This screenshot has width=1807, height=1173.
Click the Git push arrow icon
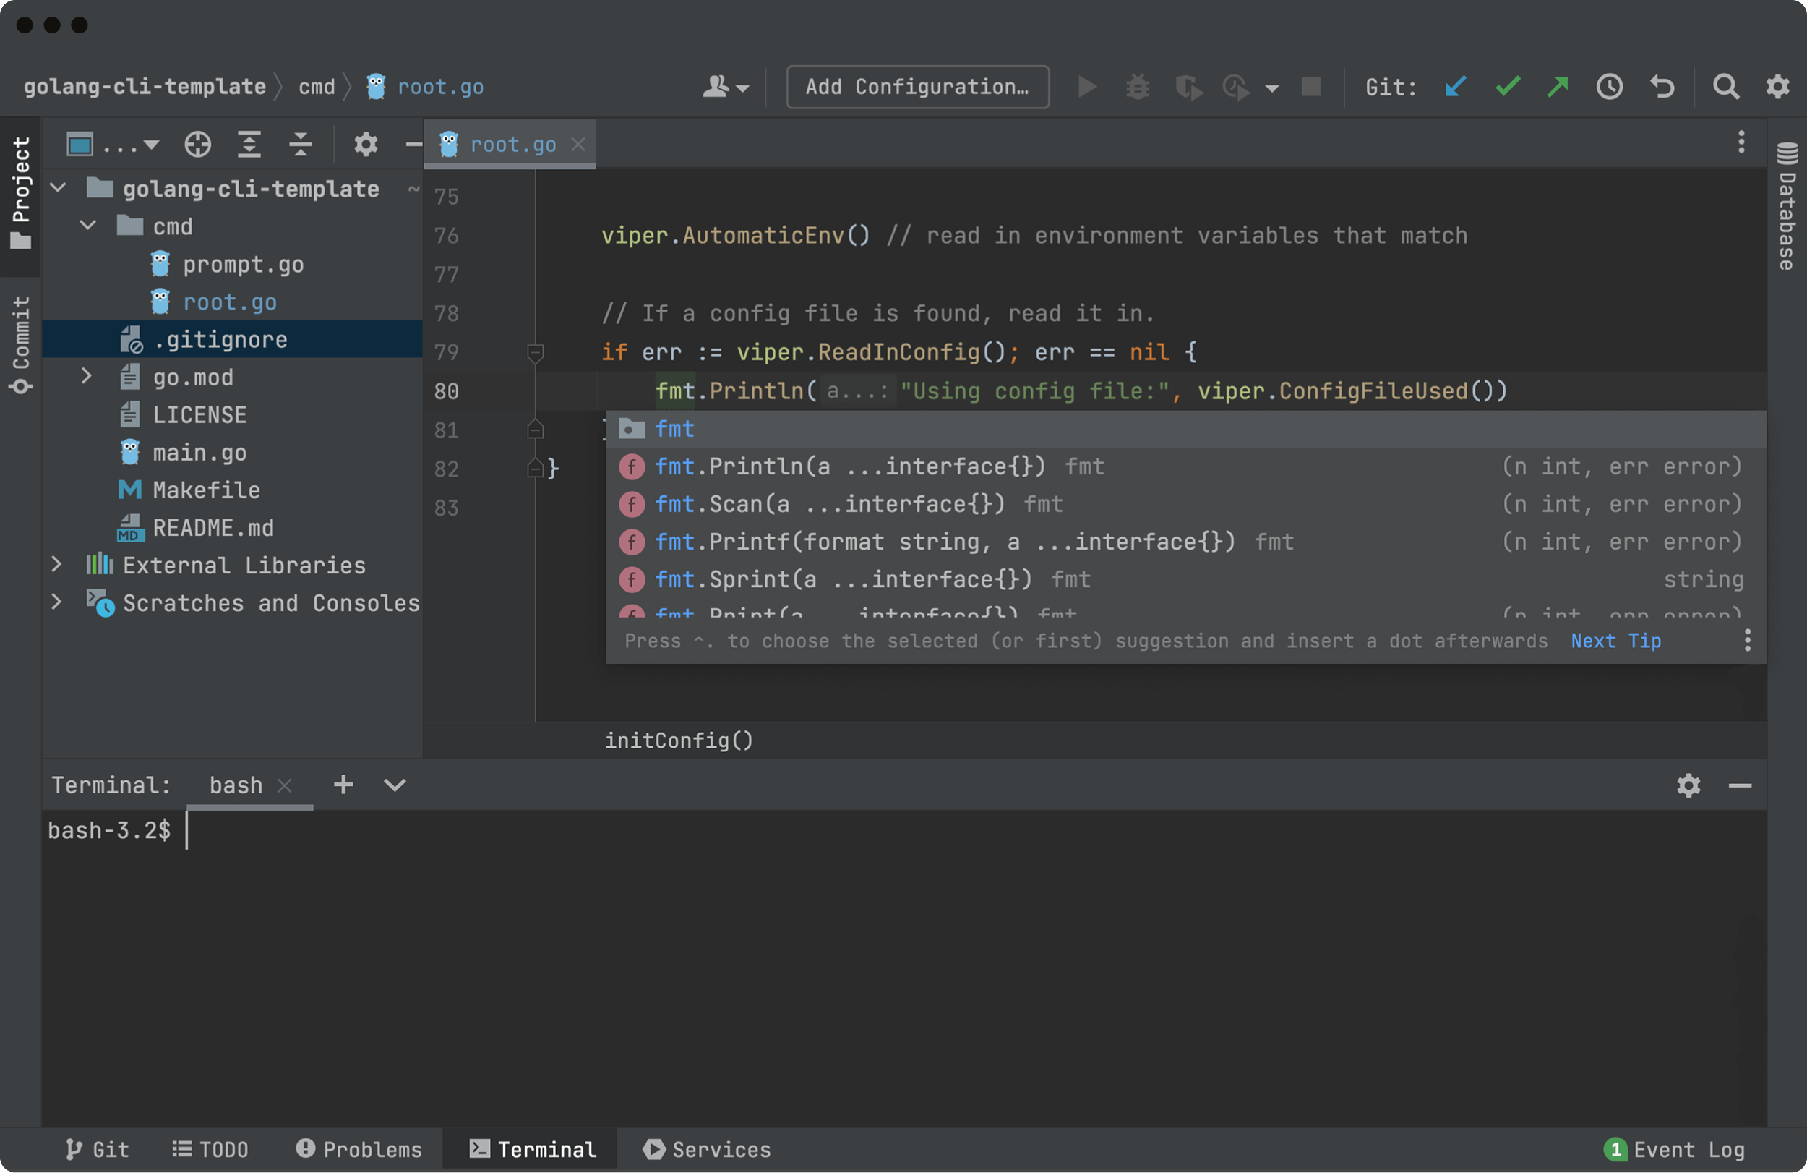tap(1557, 87)
